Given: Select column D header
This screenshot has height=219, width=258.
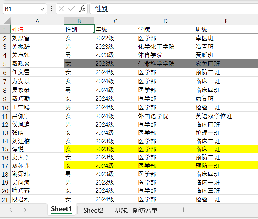Looking at the screenshot, I should tap(165, 21).
